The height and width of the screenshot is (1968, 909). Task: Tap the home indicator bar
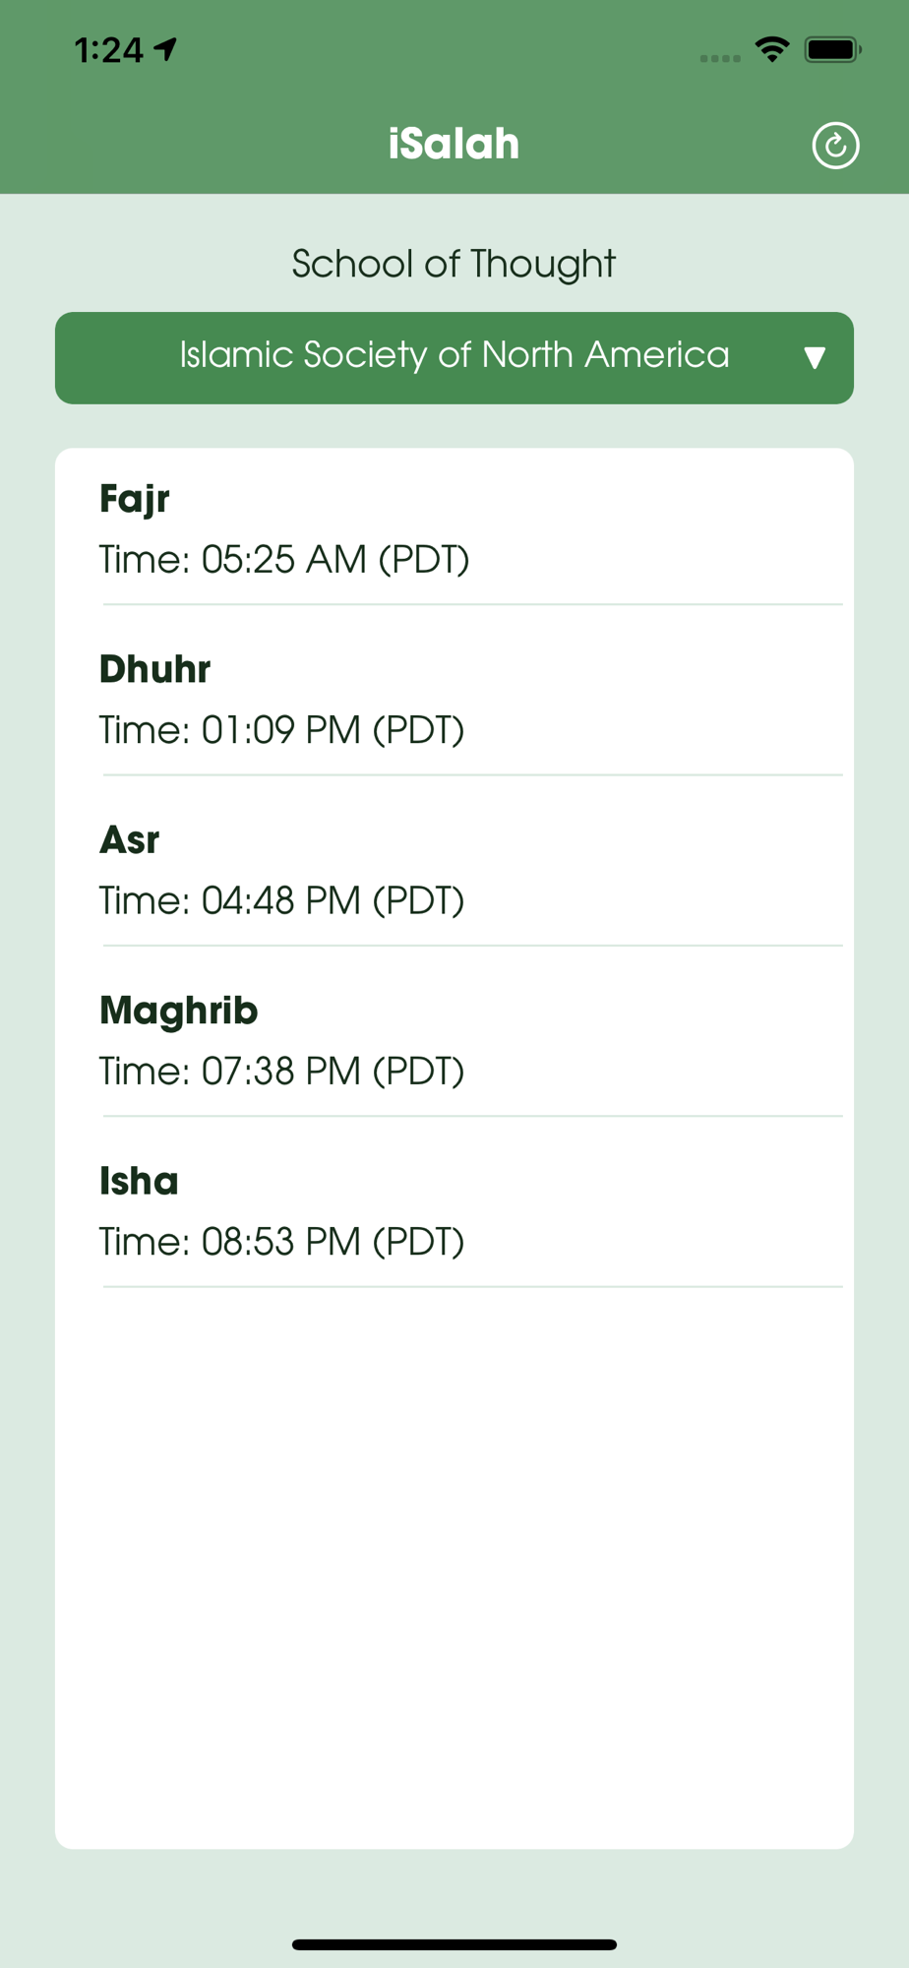[454, 1944]
